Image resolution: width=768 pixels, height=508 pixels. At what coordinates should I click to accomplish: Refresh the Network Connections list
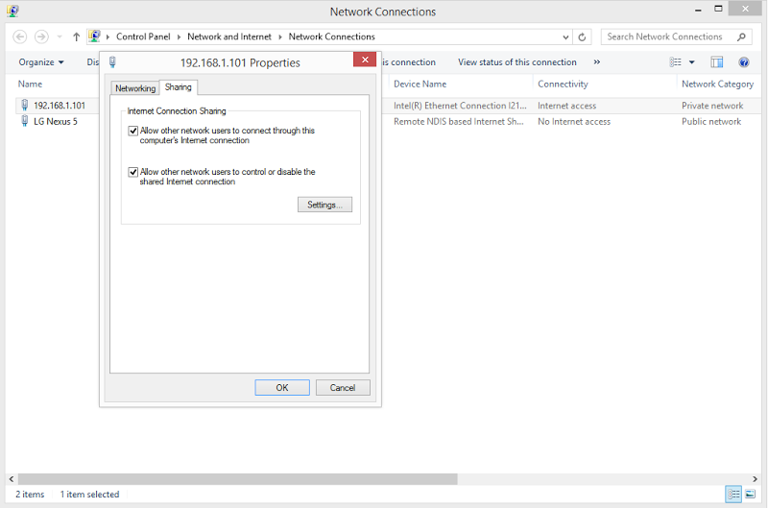tap(583, 36)
